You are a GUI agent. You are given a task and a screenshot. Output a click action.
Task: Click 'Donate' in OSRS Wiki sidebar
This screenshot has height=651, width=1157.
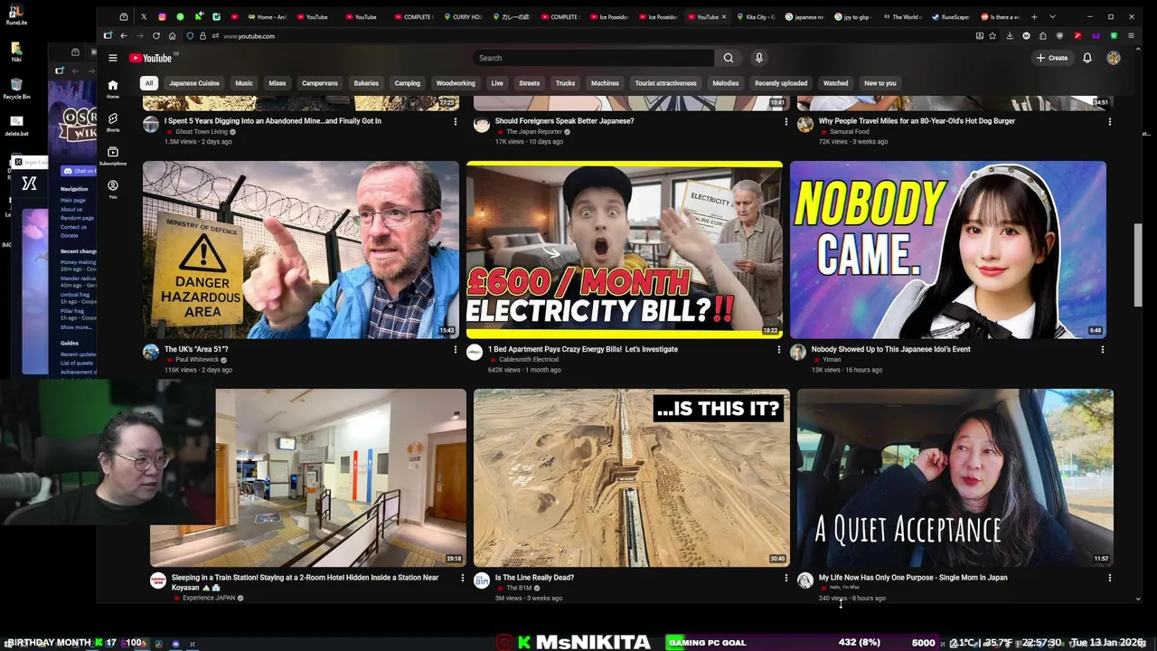click(69, 236)
